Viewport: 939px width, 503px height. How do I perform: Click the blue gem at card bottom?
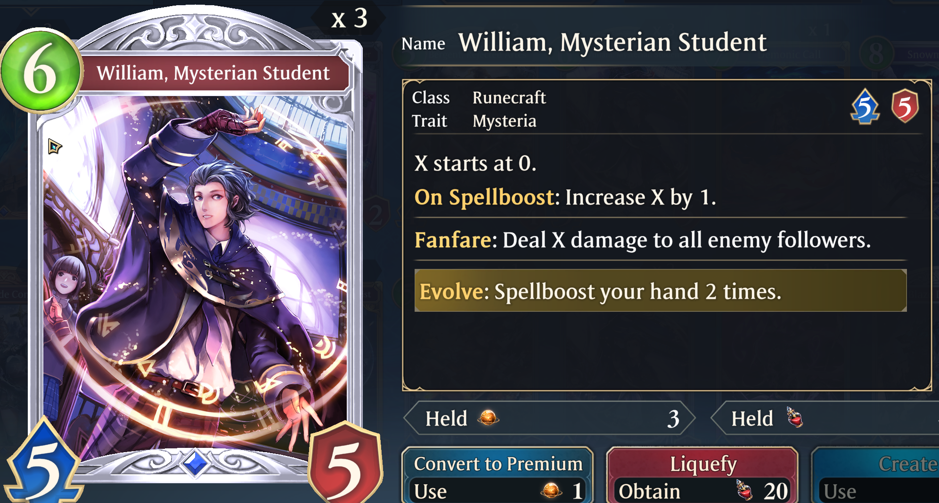pos(195,463)
